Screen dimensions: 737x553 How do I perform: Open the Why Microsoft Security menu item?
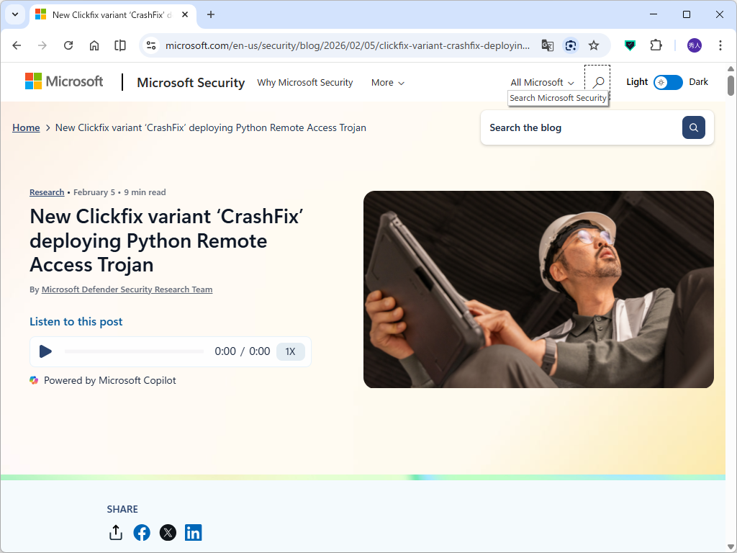tap(305, 82)
